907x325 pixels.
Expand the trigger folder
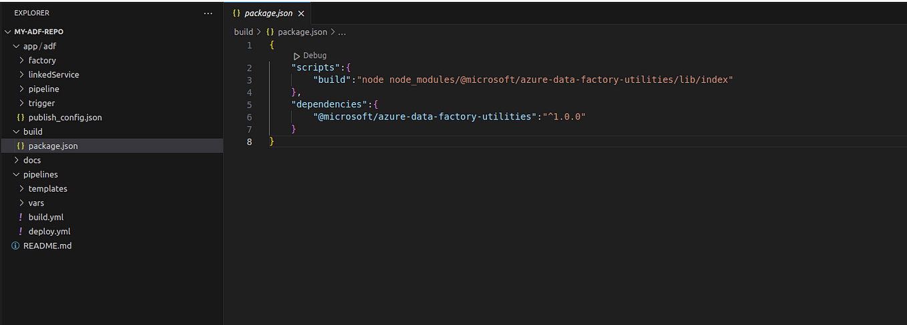(22, 103)
